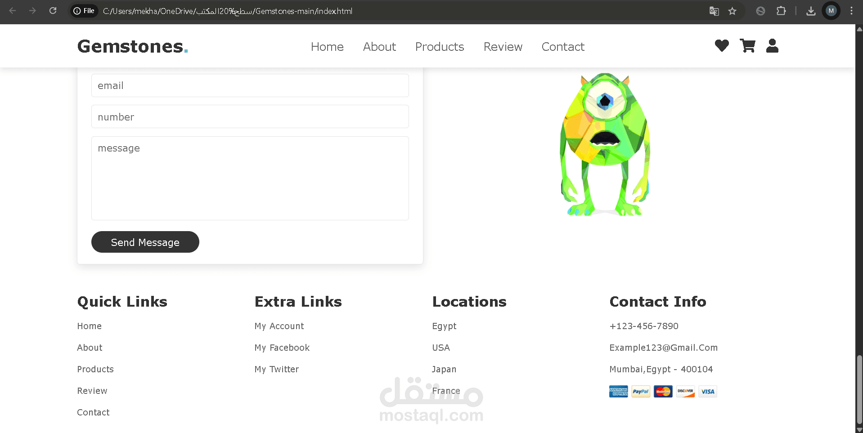Click scrollbar down arrow
863x433 pixels.
point(859,429)
